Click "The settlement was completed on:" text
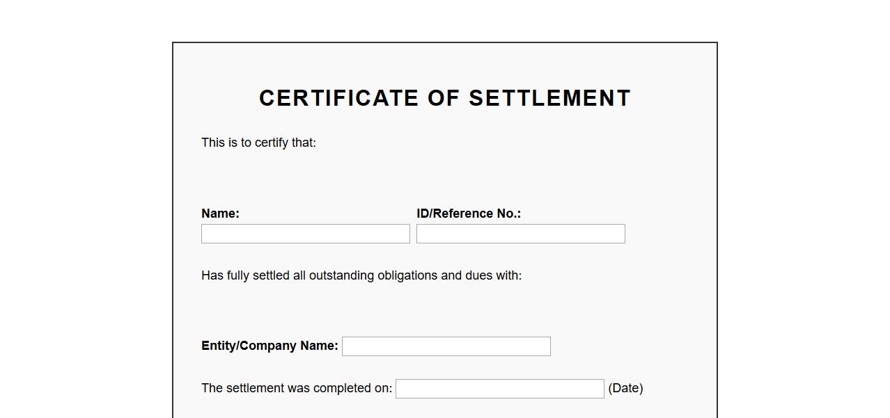This screenshot has width=890, height=418. pyautogui.click(x=297, y=388)
